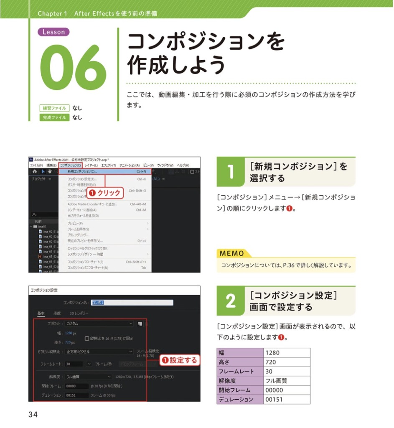Switch to the 基本 tab
The height and width of the screenshot is (428, 394).
(41, 313)
